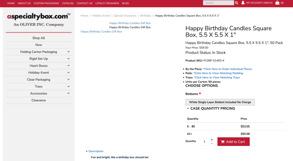
Task: Open the Clearance category
Action: (39, 100)
